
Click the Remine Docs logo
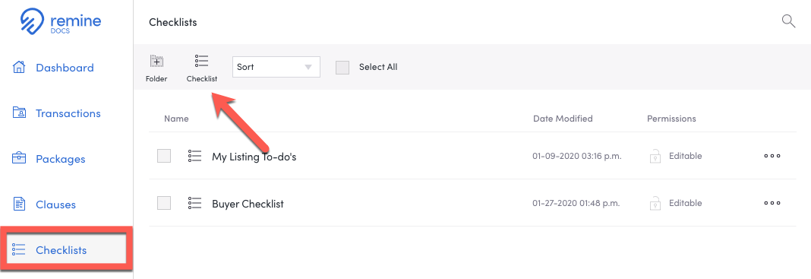pyautogui.click(x=61, y=21)
